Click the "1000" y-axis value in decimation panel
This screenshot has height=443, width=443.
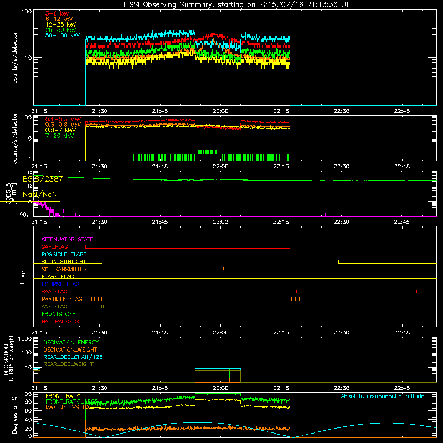click(x=25, y=338)
